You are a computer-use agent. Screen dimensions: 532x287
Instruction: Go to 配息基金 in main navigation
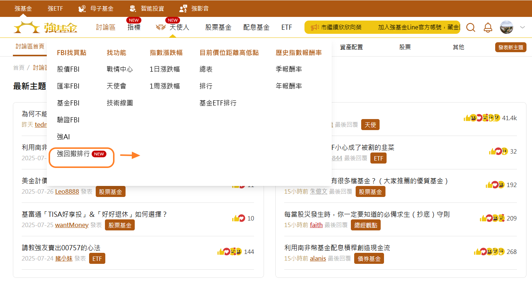(256, 27)
